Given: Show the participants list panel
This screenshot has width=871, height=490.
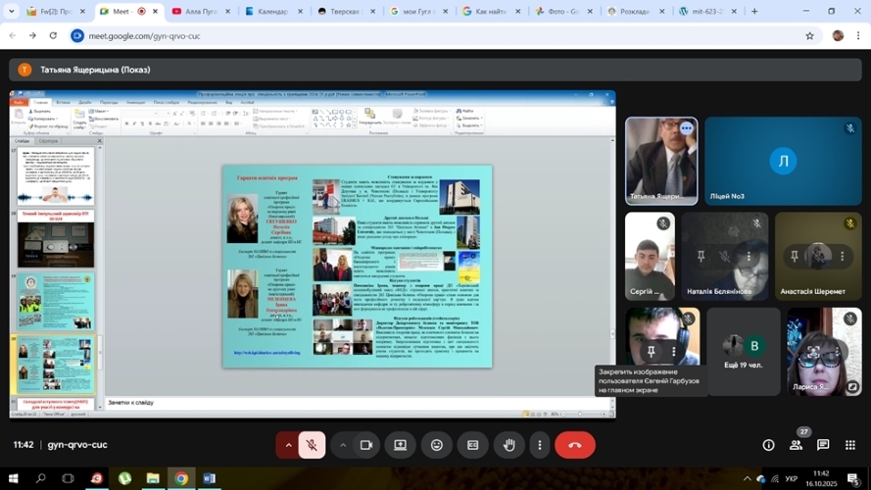Looking at the screenshot, I should (x=797, y=445).
